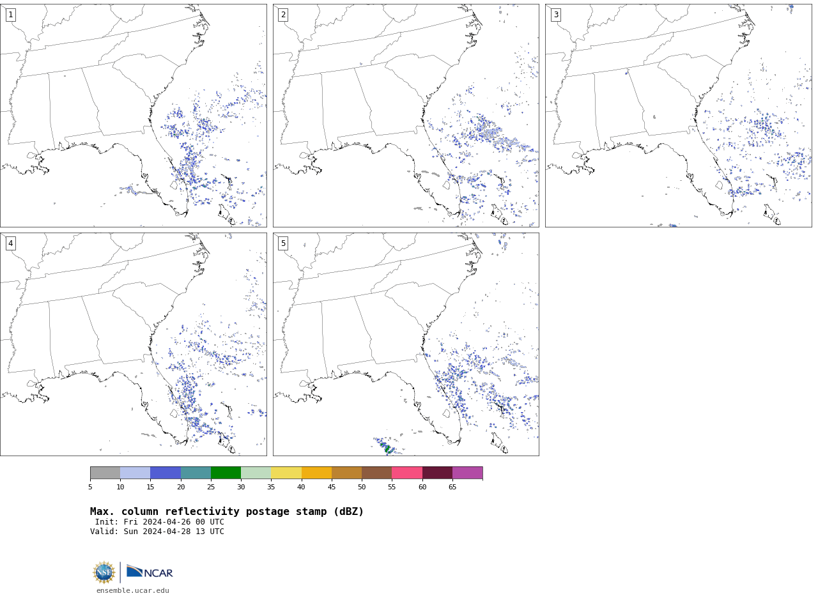818x598 pixels.
Task: Open ensemble member 3 map thumbnail
Action: coord(678,116)
